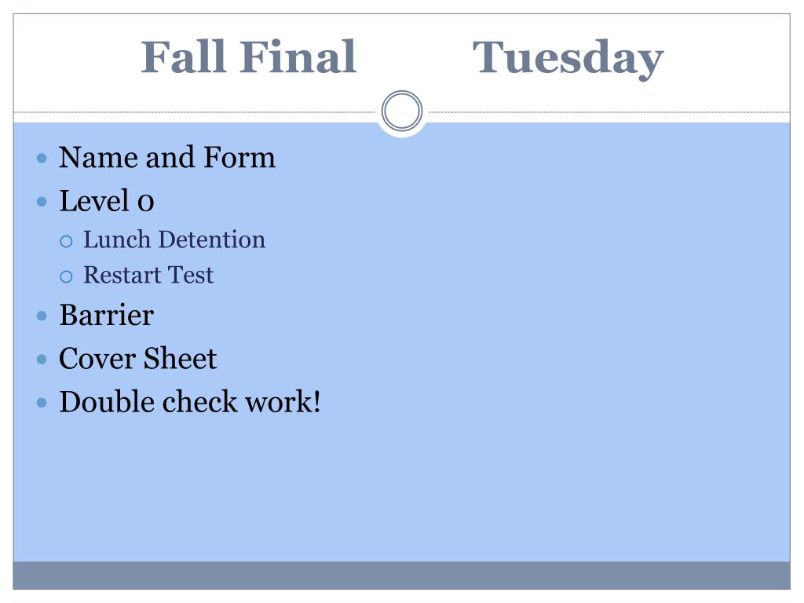Viewport: 804px width, 603px height.
Task: Click the Lunch Detention sub-item text
Action: pos(174,239)
